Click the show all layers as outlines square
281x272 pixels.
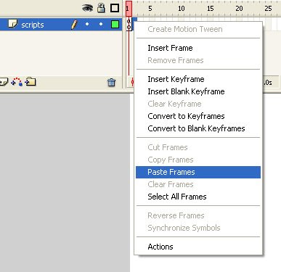[115, 8]
